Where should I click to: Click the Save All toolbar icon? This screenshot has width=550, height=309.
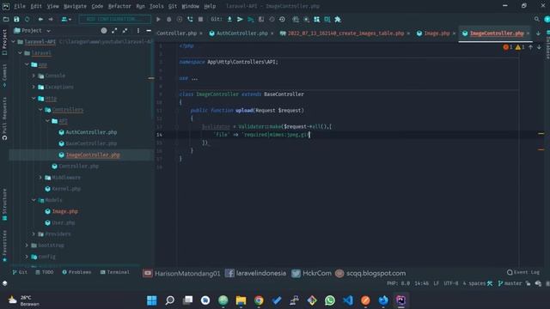tap(16, 19)
